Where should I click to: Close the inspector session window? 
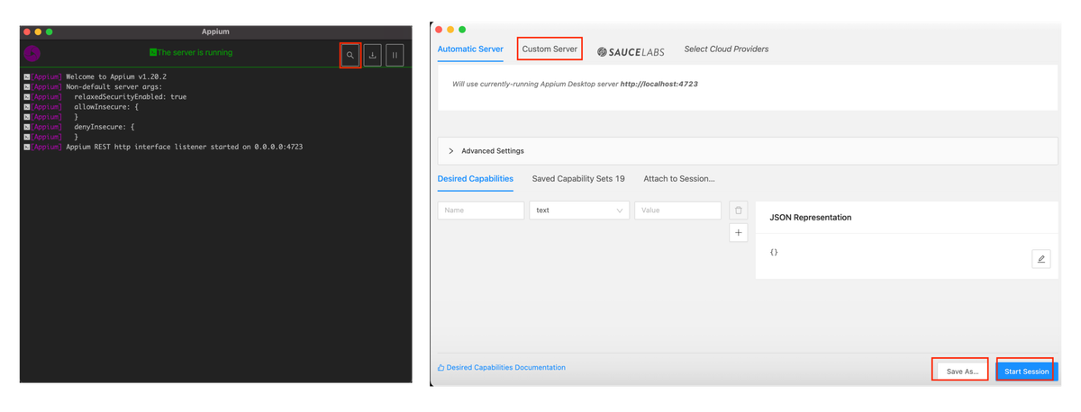(x=440, y=30)
